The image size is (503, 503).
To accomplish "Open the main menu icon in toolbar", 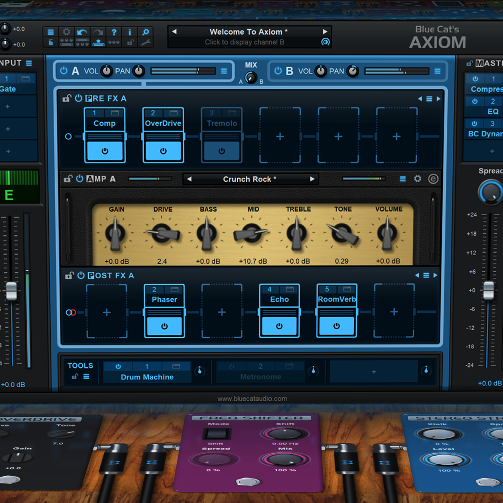I will coord(51,32).
